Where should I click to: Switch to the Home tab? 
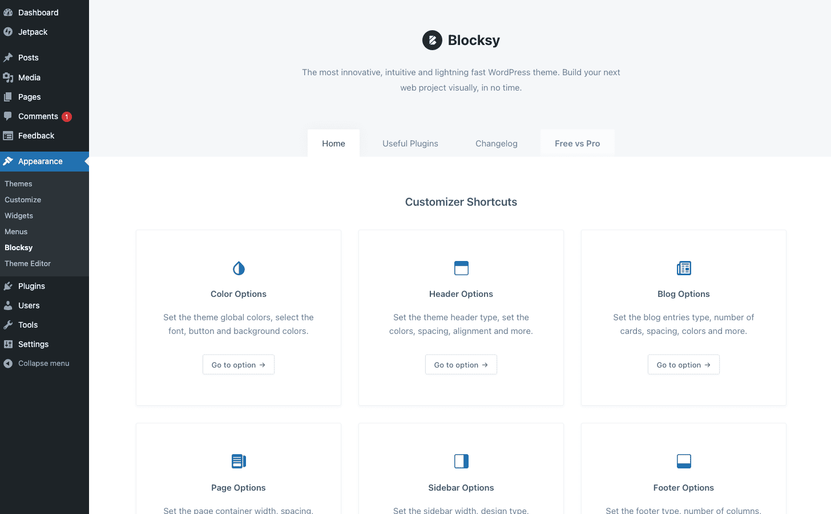(x=333, y=144)
